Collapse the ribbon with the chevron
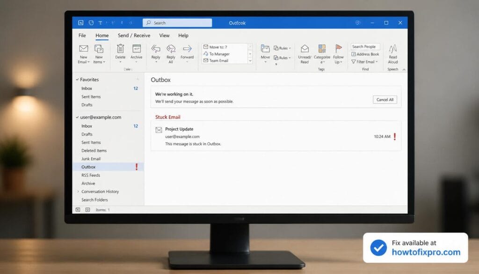 pyautogui.click(x=404, y=70)
